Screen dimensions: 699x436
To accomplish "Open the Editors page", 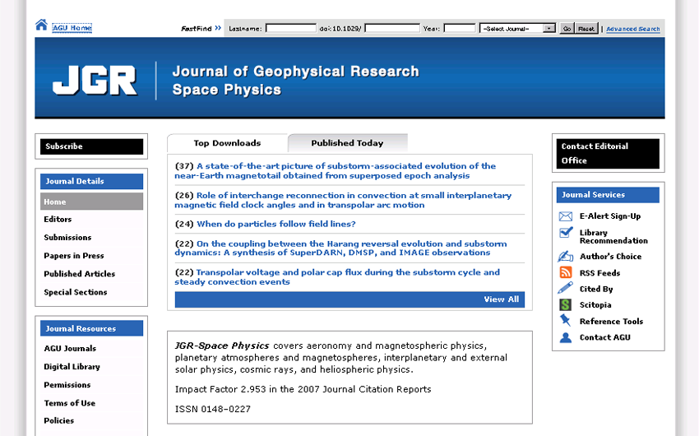I will [58, 220].
